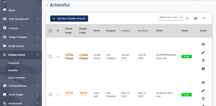Edit Coffee Please artwork with pencil icon
This screenshot has width=216, height=106.
pyautogui.click(x=203, y=52)
